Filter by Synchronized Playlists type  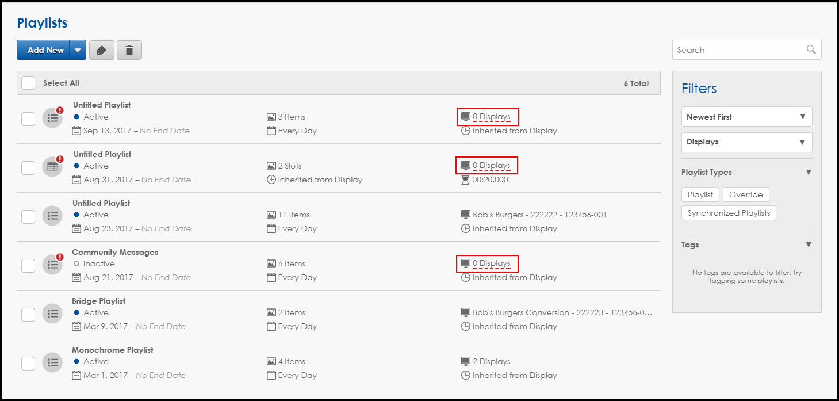729,213
